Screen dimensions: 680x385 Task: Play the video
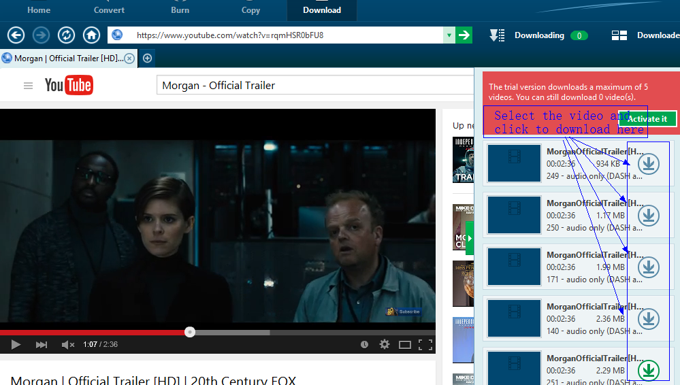(x=16, y=344)
